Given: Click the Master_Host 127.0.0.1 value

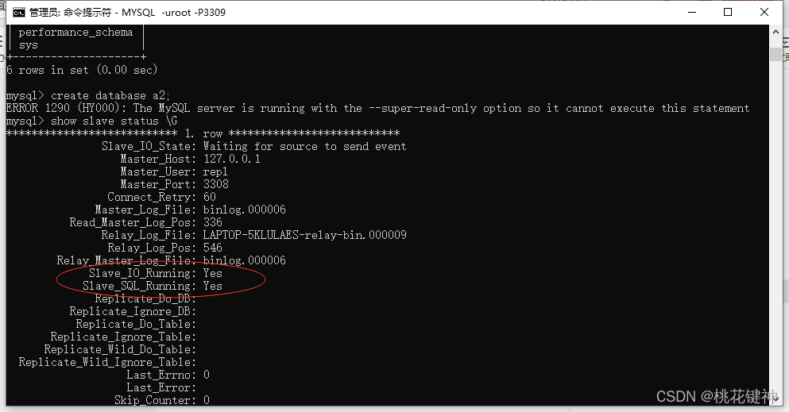Looking at the screenshot, I should point(231,159).
